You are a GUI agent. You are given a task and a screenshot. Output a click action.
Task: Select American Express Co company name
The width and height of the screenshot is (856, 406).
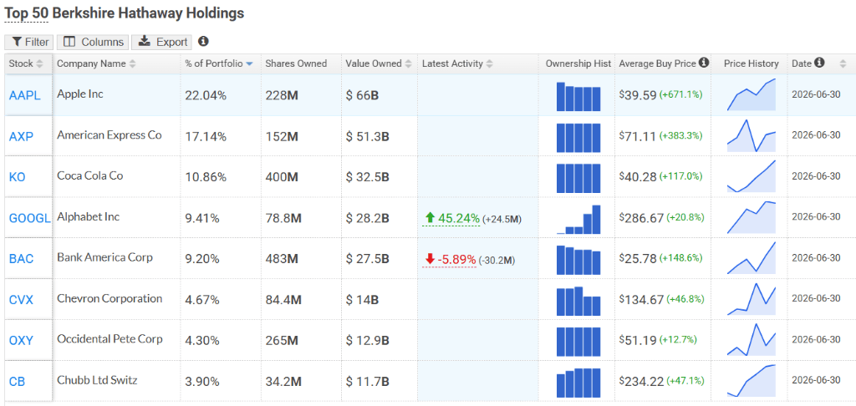pyautogui.click(x=110, y=134)
